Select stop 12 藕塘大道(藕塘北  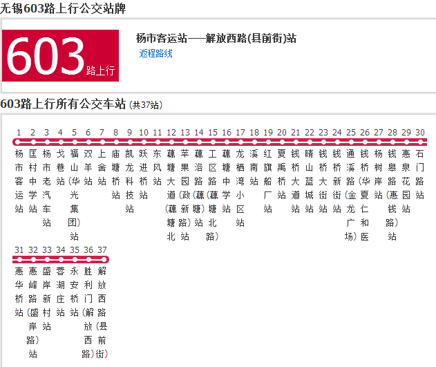171,195
